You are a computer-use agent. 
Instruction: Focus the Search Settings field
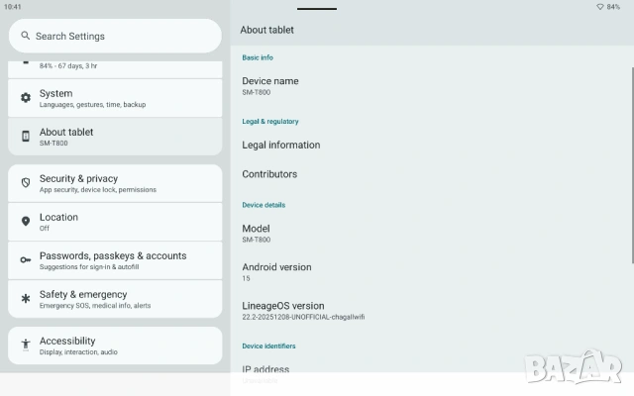pos(115,36)
